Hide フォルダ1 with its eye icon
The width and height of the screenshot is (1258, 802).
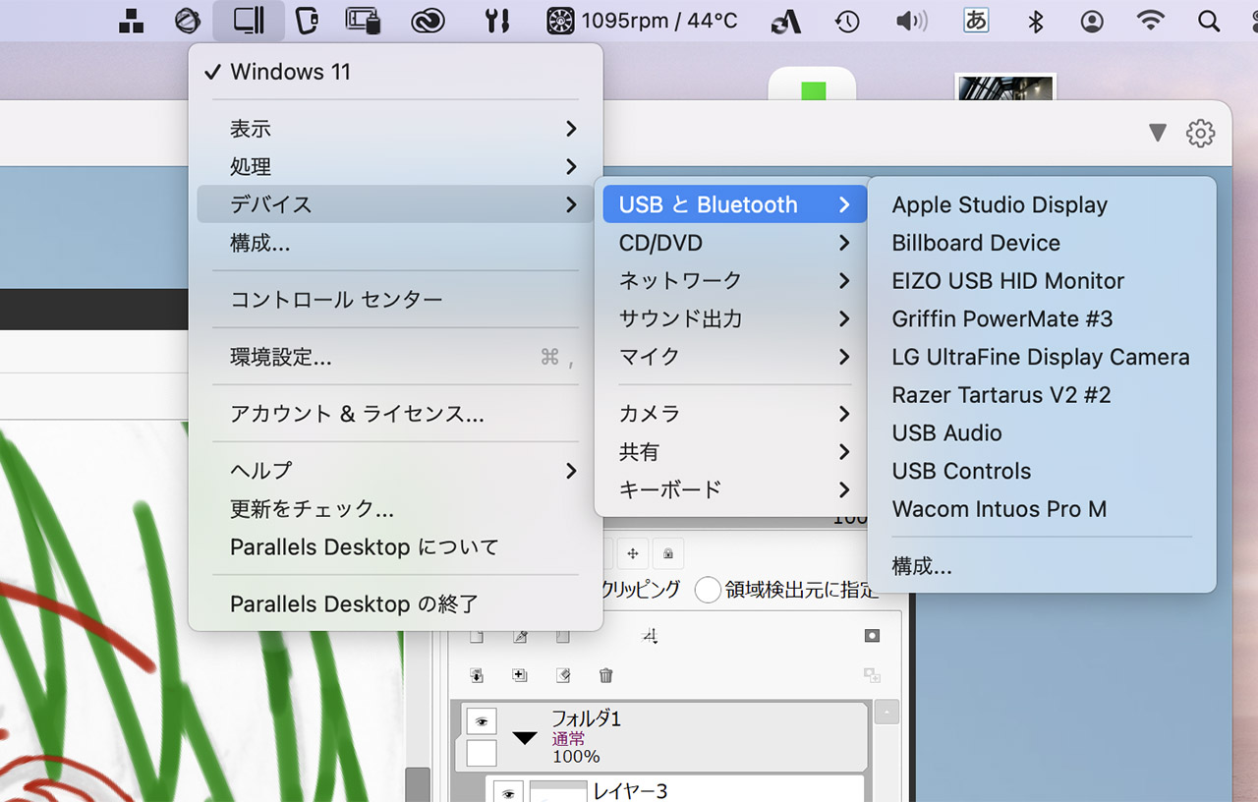click(x=482, y=721)
